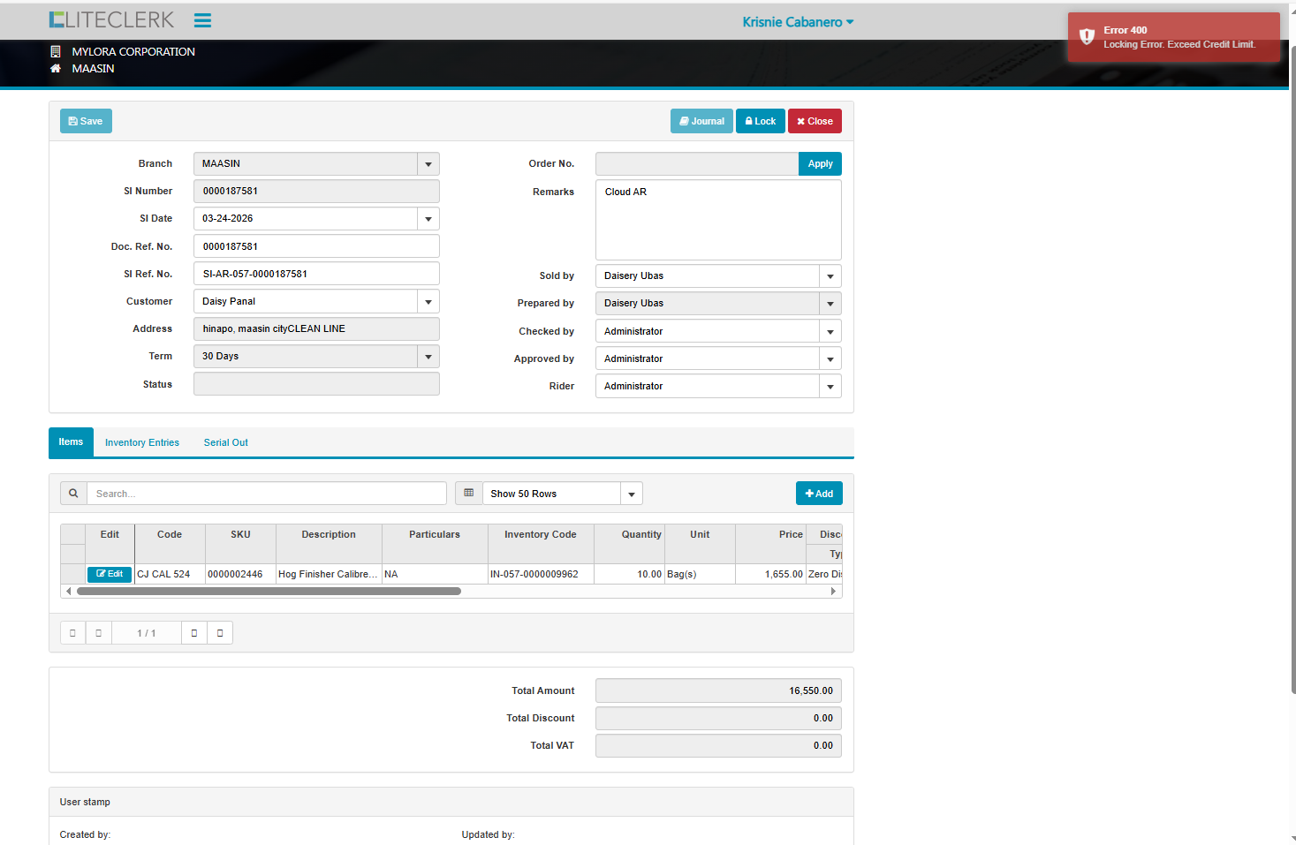Click the Apply button for Order No.
1296x845 pixels.
pos(820,164)
